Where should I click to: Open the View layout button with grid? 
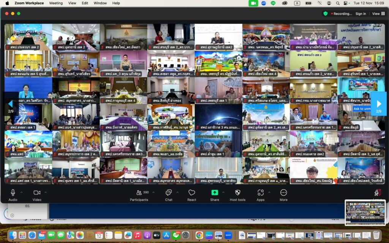[x=379, y=14]
